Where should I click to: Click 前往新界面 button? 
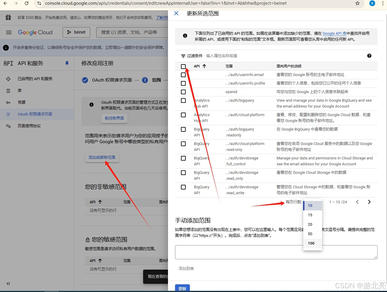(114, 118)
